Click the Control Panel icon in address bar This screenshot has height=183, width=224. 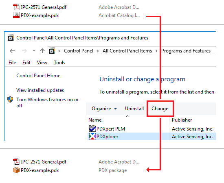[52, 51]
